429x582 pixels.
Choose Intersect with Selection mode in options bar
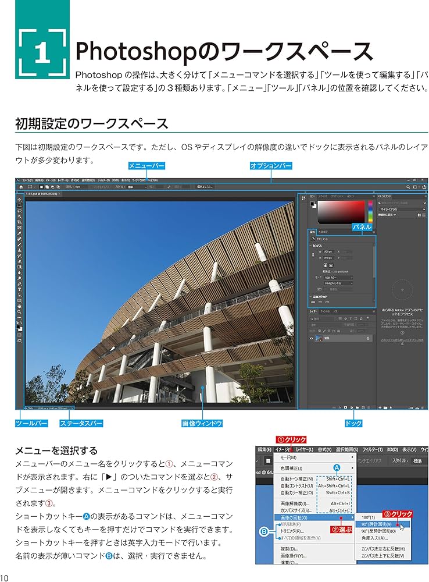pos(58,187)
